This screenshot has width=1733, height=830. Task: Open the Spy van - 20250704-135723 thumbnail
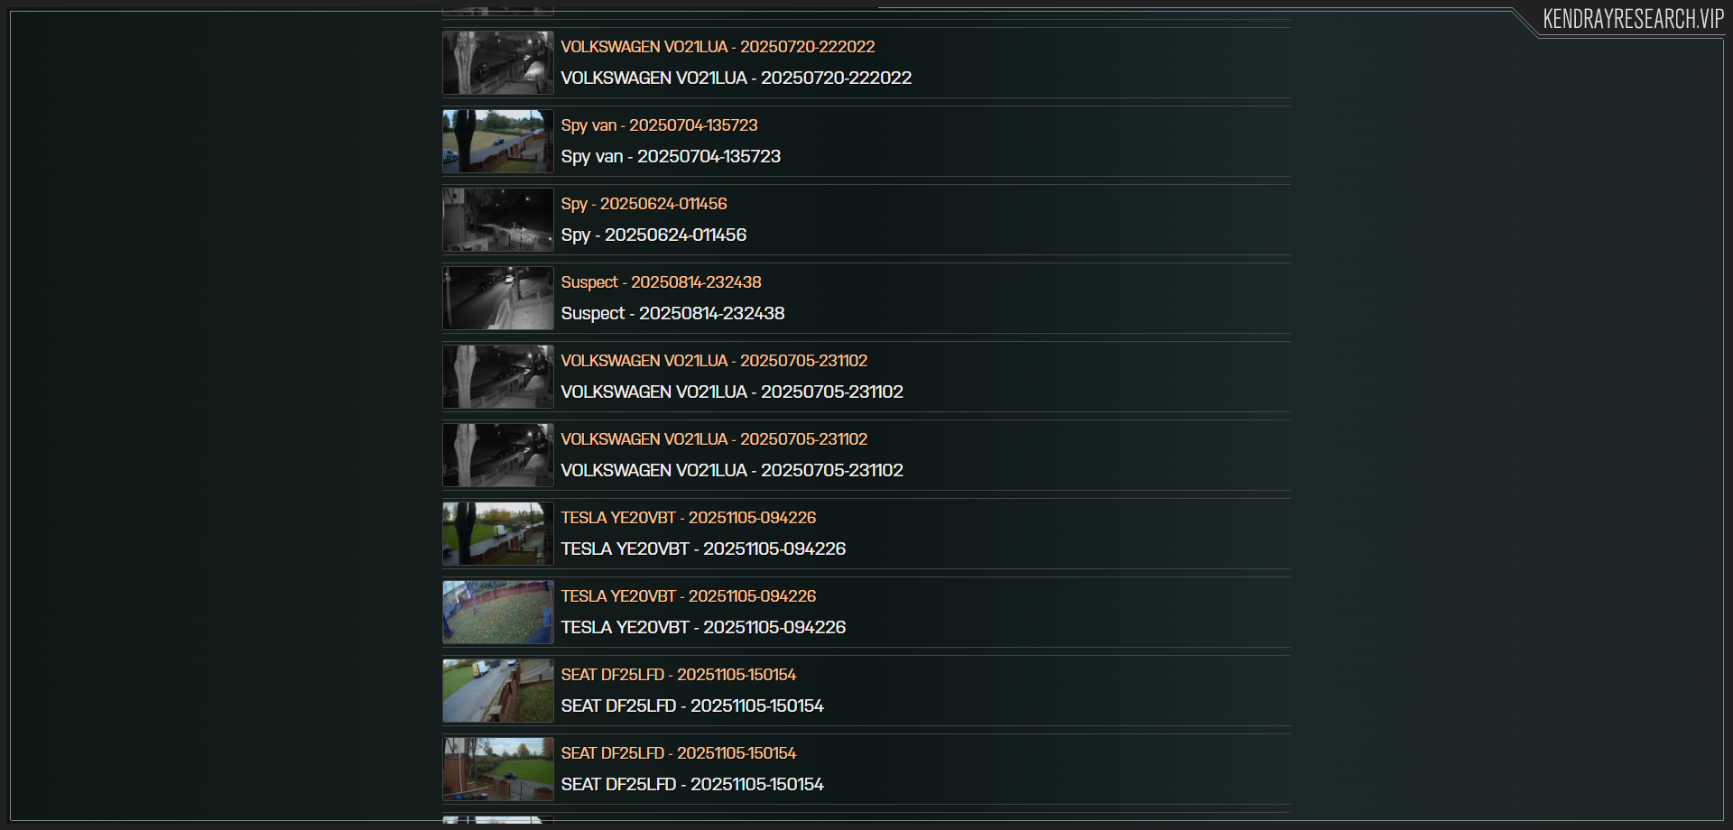(498, 142)
